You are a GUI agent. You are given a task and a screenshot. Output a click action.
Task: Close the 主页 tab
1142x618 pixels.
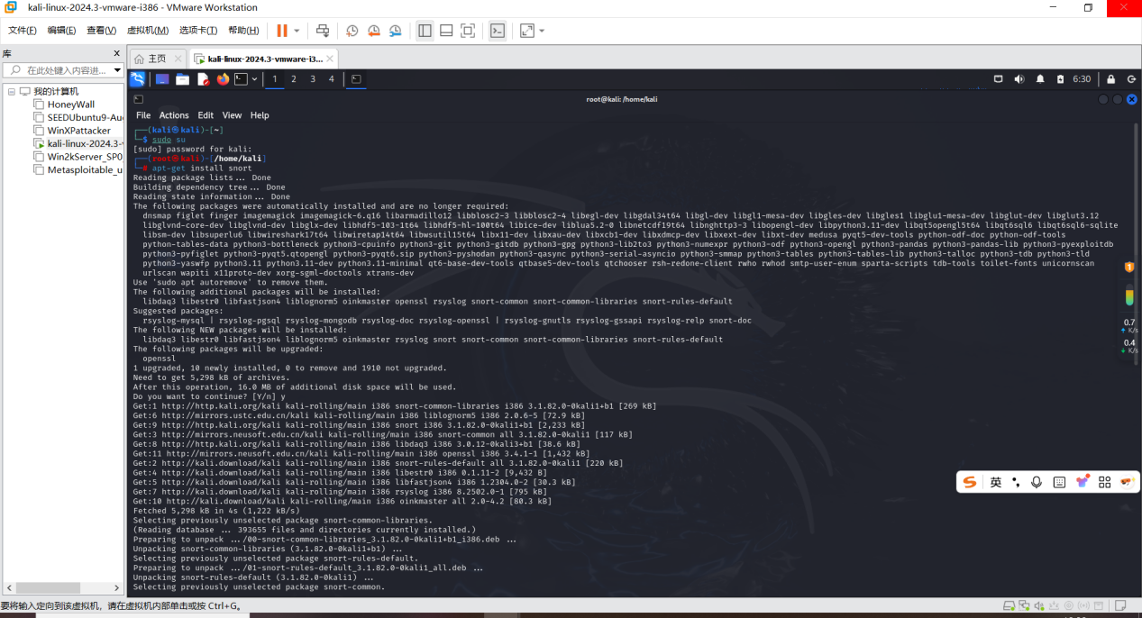180,59
